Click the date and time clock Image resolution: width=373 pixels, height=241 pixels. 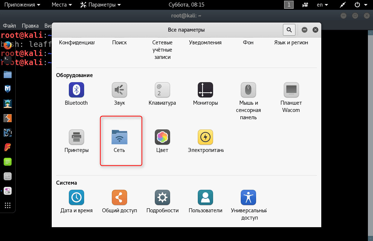[x=186, y=5]
